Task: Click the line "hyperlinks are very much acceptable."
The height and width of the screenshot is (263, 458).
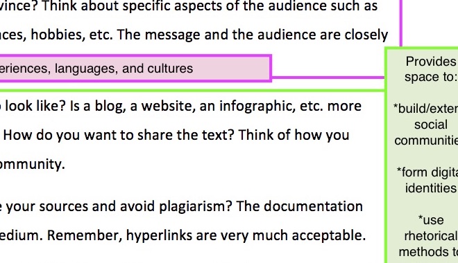Action: (246, 235)
